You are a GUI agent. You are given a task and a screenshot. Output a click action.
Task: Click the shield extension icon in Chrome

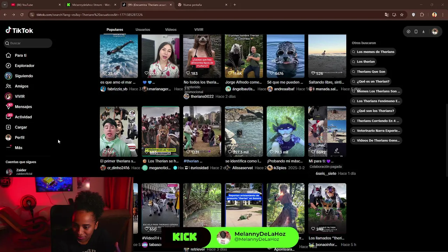tap(413, 15)
